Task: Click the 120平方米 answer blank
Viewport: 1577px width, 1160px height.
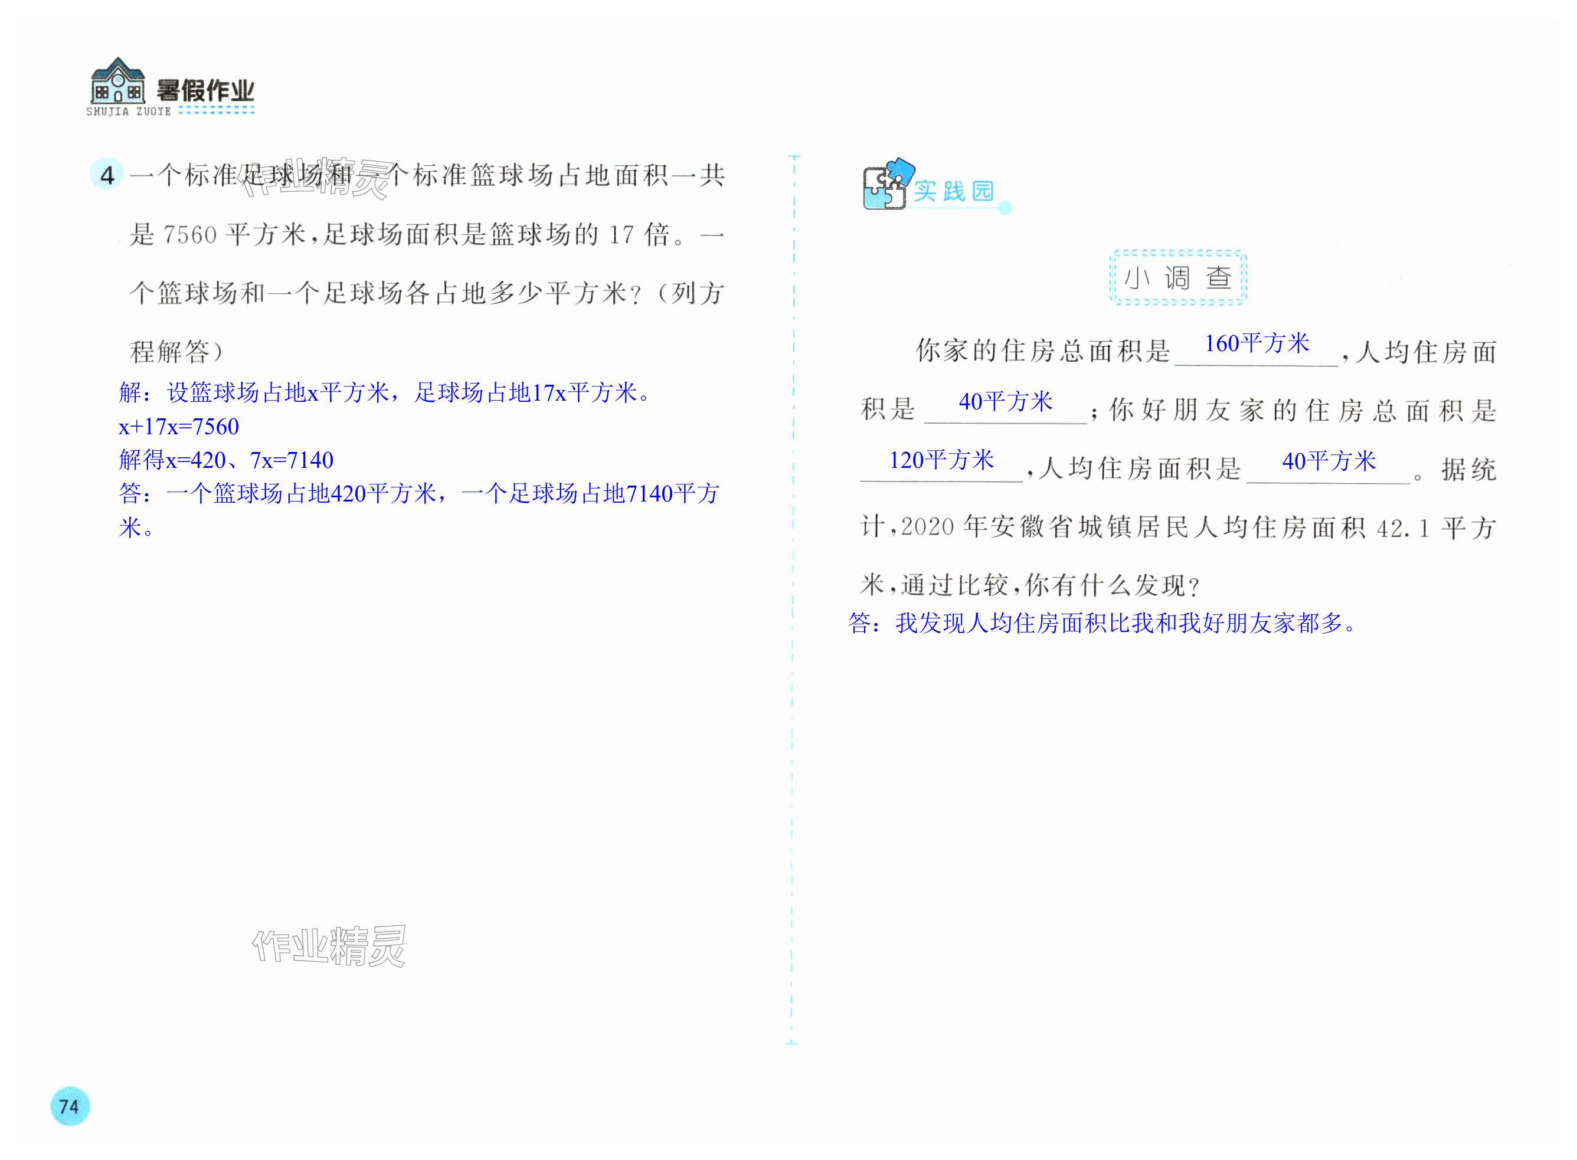Action: coord(941,461)
